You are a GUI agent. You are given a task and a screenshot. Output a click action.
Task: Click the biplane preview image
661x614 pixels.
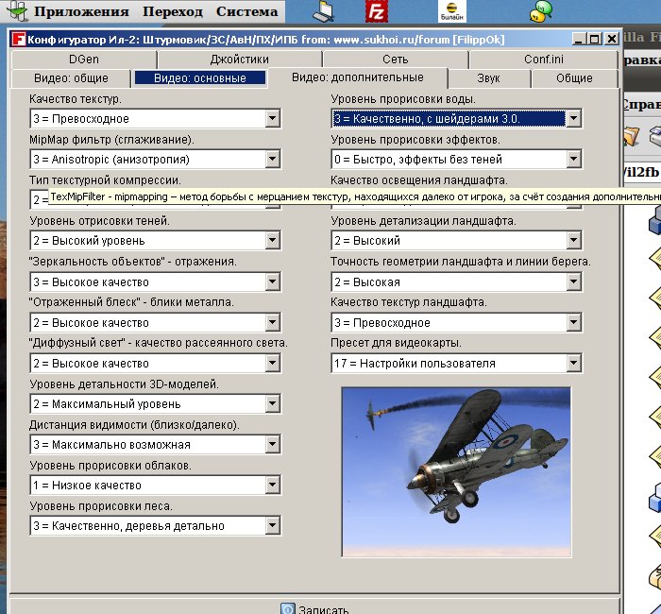point(456,472)
